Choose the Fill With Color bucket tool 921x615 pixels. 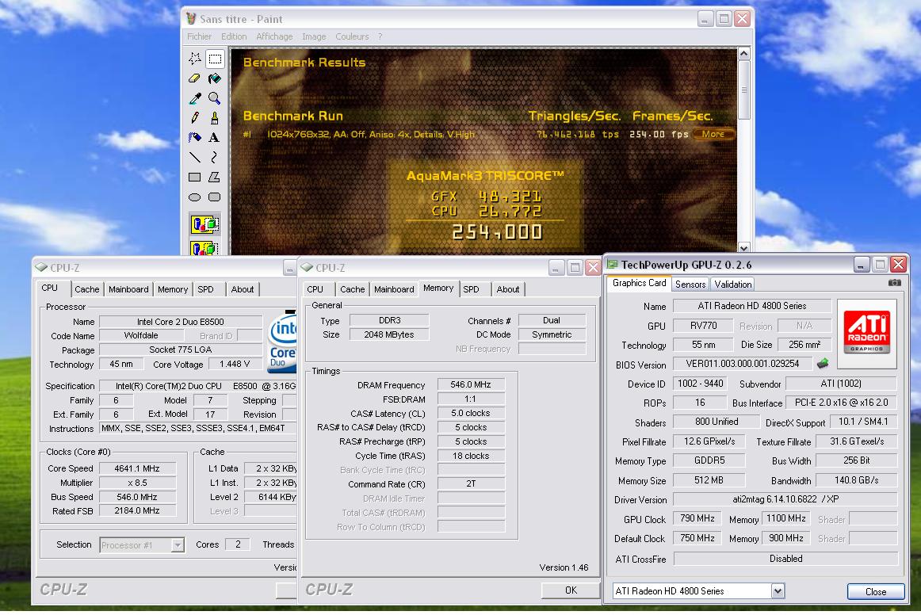coord(215,78)
